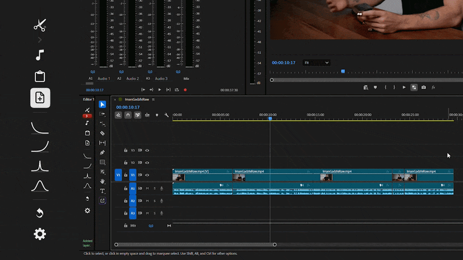Select the large ease-out curve preset
Screen dimensions: 463x260
(40, 128)
